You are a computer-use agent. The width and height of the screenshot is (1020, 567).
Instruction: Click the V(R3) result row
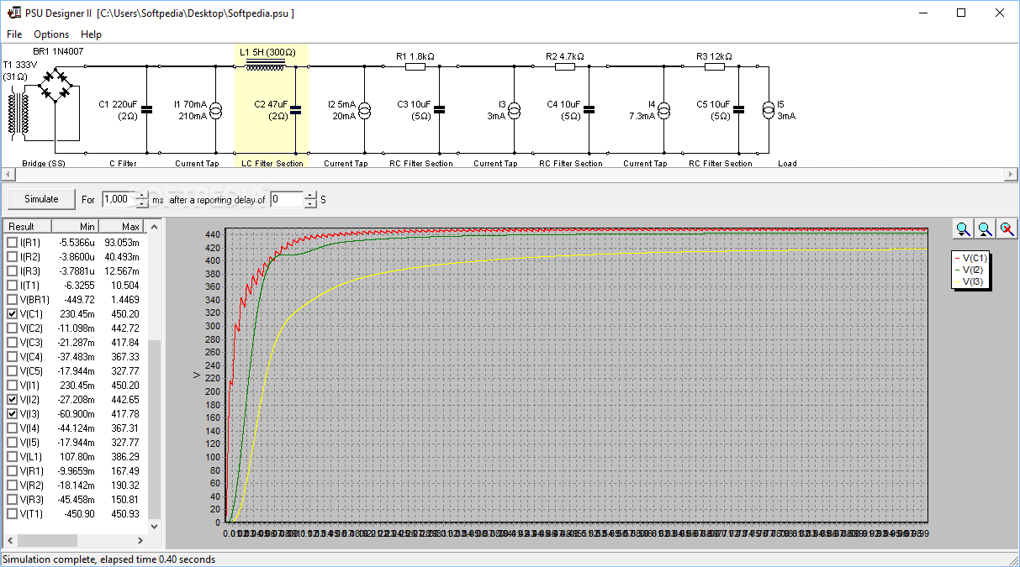74,499
